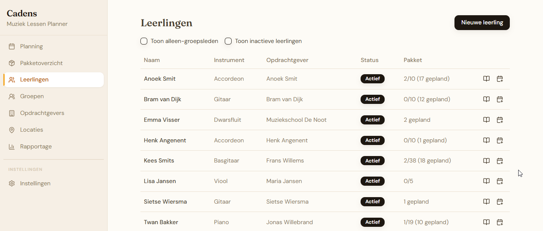Click calendar-plus icon for Lisa Jansen

tap(499, 181)
